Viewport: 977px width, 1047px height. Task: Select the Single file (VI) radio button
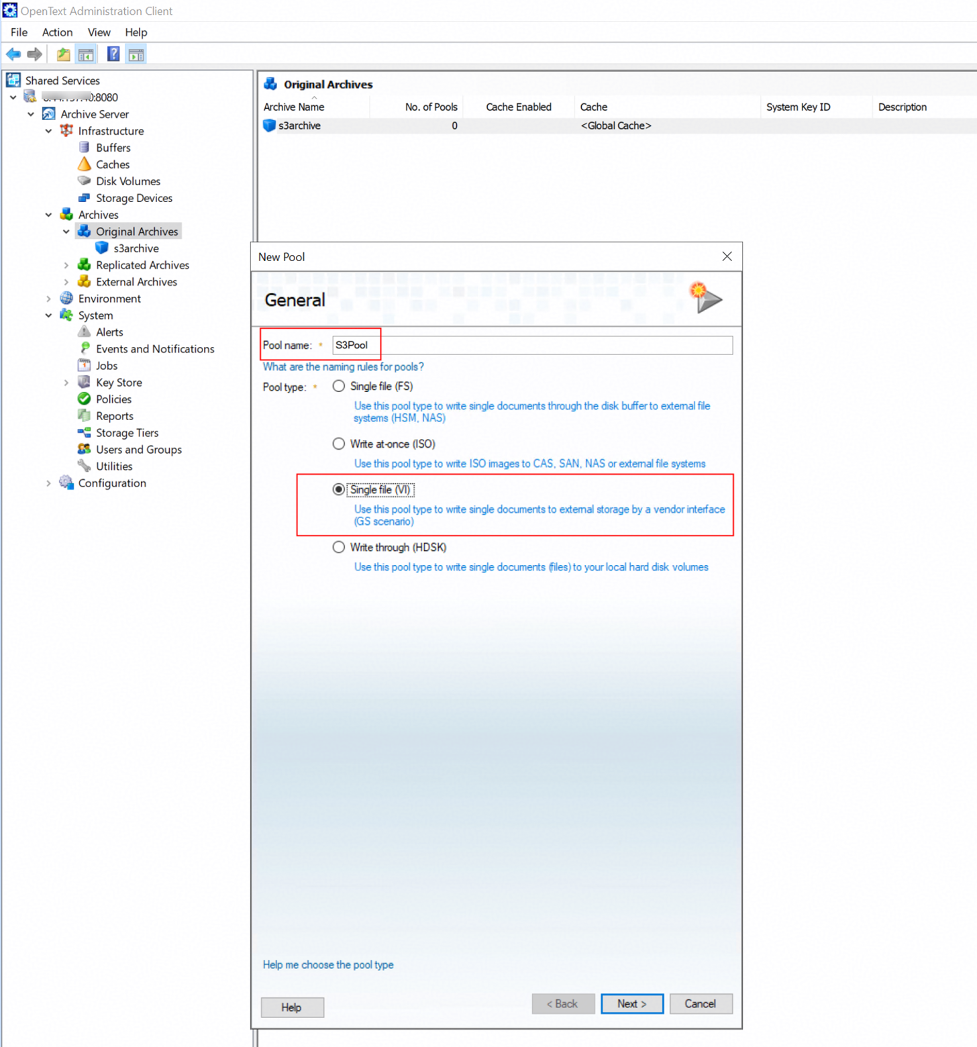click(x=339, y=490)
